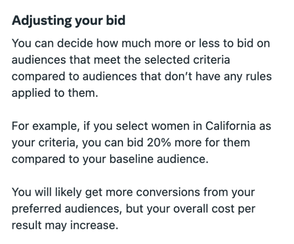Image resolution: width=294 pixels, height=244 pixels.
Task: Click the line "audiences that meet the selected criteria"
Action: point(121,60)
